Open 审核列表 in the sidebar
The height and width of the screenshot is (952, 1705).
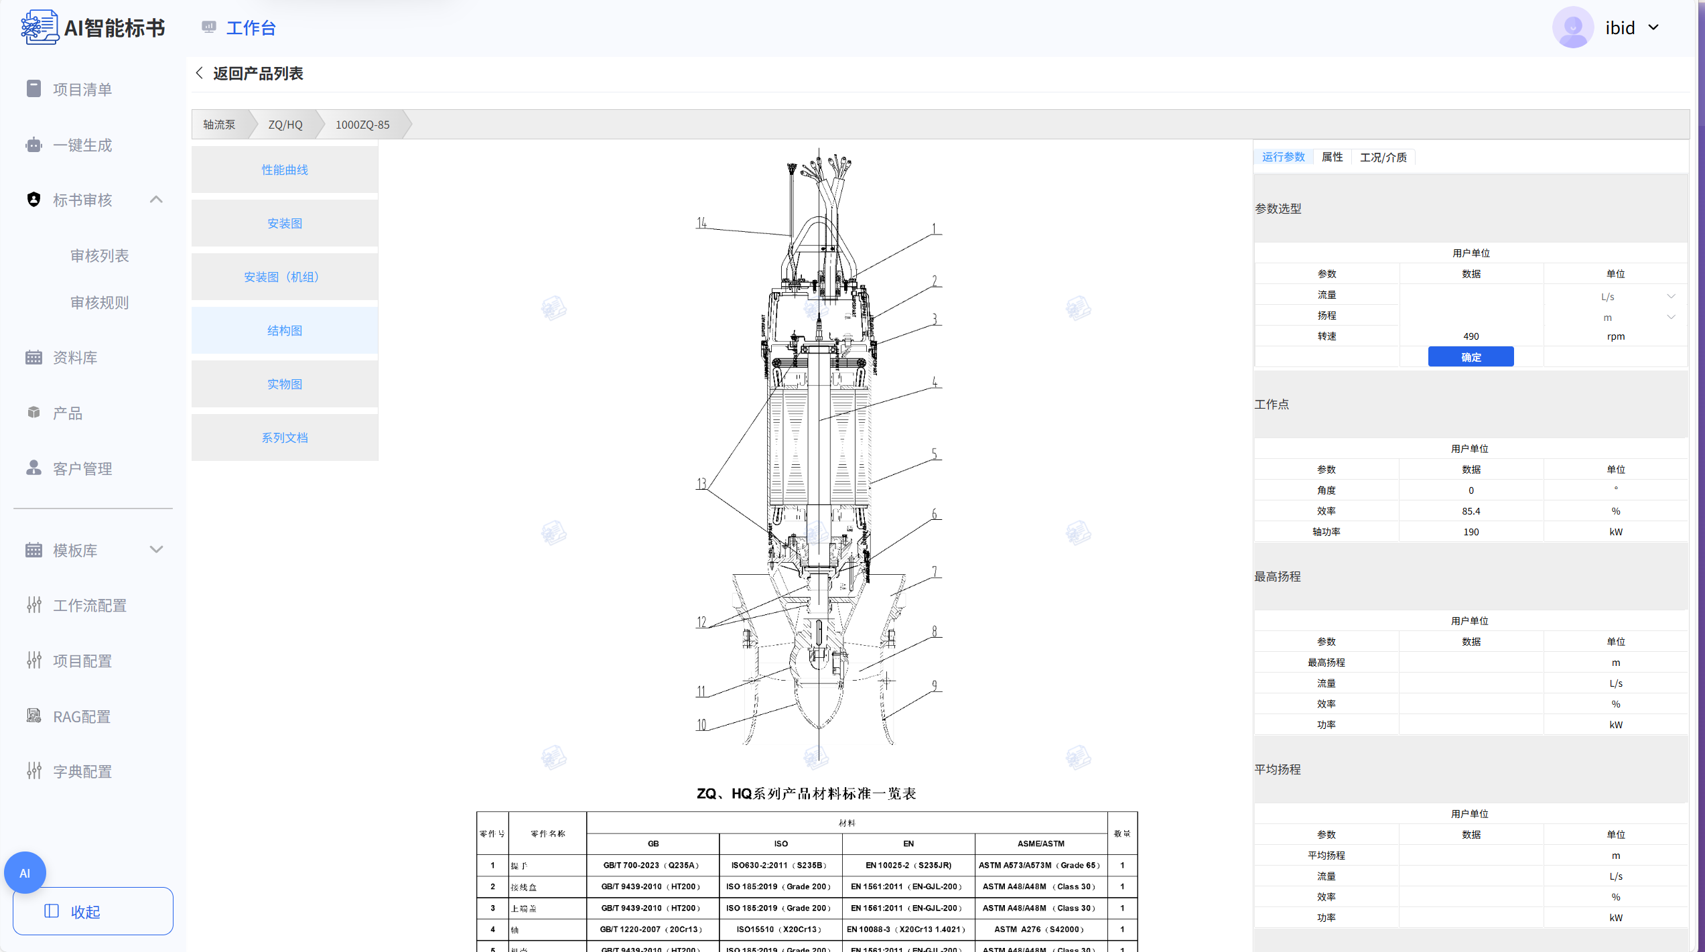(x=100, y=255)
